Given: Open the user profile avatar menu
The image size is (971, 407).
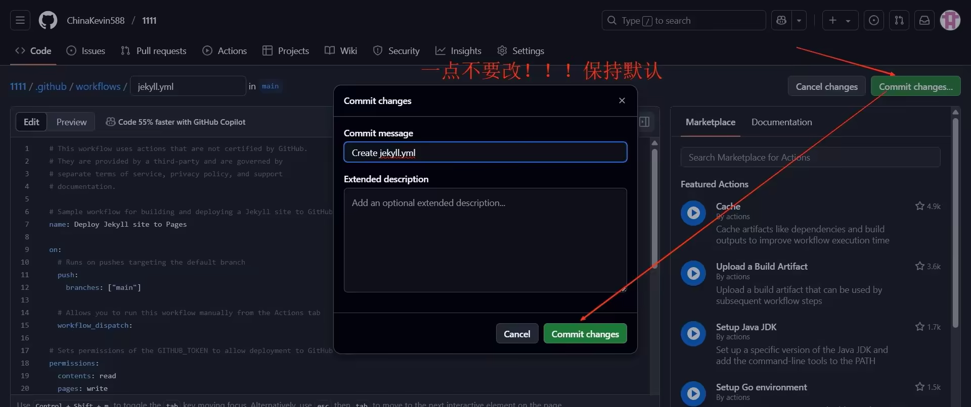Looking at the screenshot, I should [x=950, y=20].
